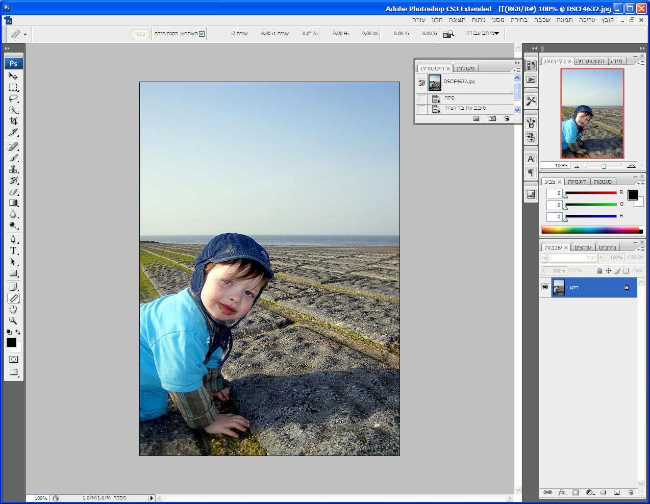The image size is (650, 504).
Task: Open the status bar info arrow menu
Action: pyautogui.click(x=151, y=498)
